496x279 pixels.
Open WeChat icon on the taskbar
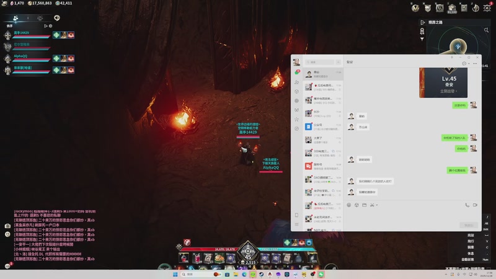321,274
